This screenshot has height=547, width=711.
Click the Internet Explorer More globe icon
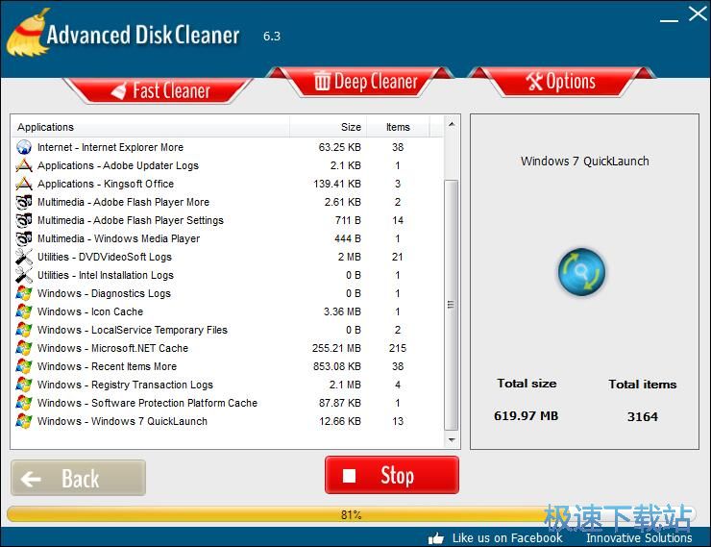click(24, 147)
